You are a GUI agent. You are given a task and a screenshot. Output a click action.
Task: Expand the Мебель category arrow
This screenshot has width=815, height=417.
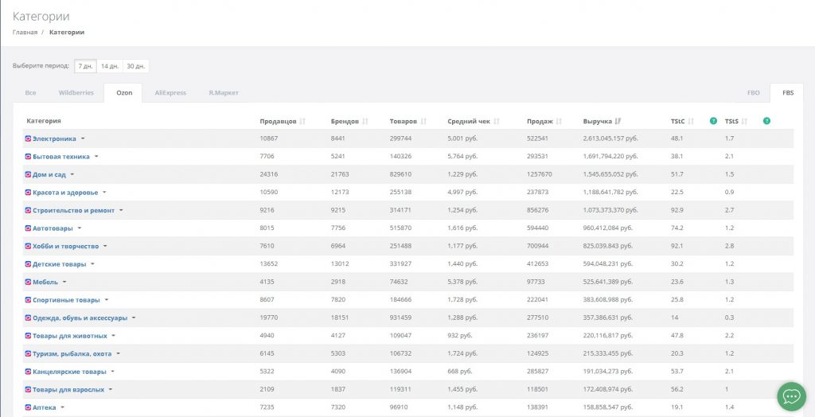point(64,282)
